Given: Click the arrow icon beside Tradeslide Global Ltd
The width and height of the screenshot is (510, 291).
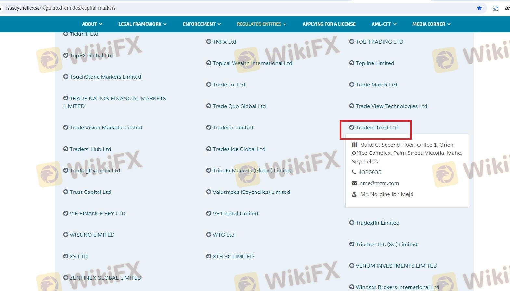Looking at the screenshot, I should (x=209, y=149).
